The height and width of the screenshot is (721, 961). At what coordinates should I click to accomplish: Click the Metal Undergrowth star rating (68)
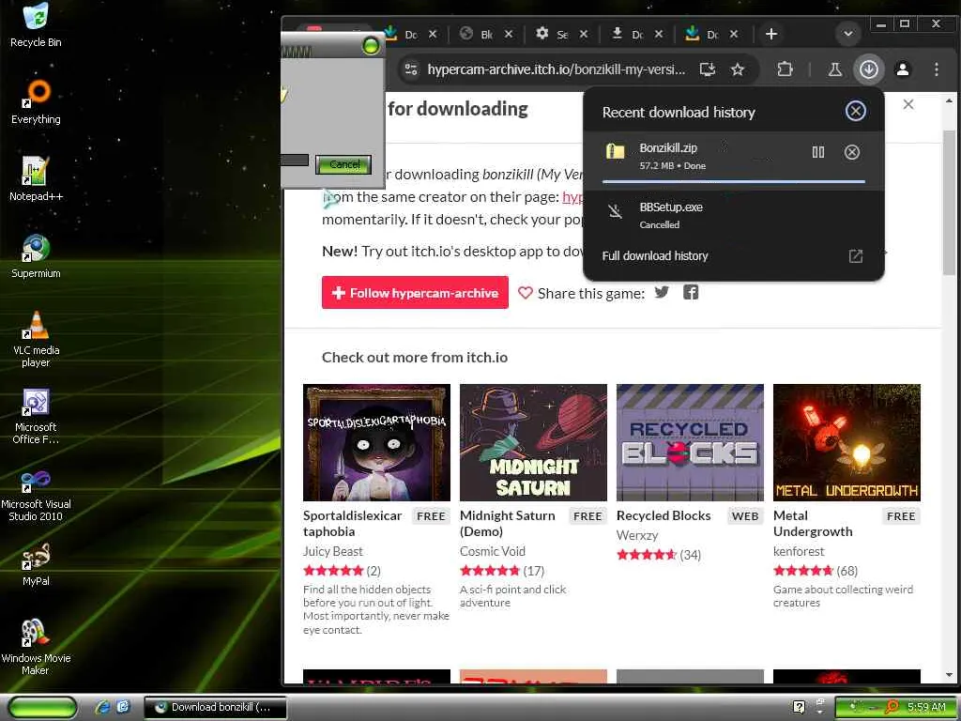(x=816, y=571)
